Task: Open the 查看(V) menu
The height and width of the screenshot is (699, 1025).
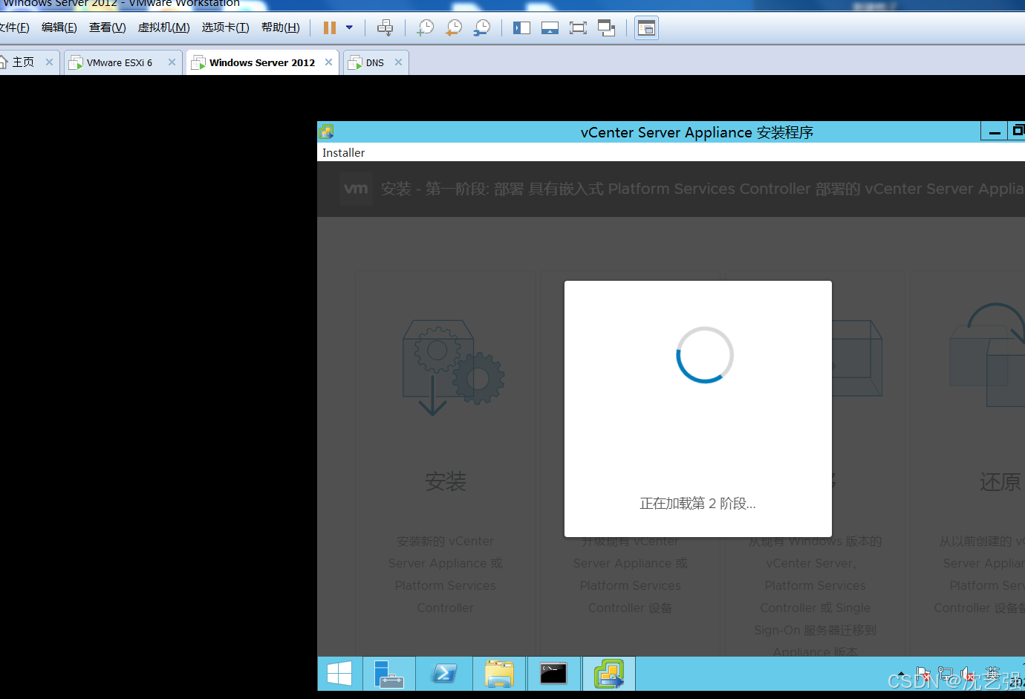Action: (x=108, y=27)
